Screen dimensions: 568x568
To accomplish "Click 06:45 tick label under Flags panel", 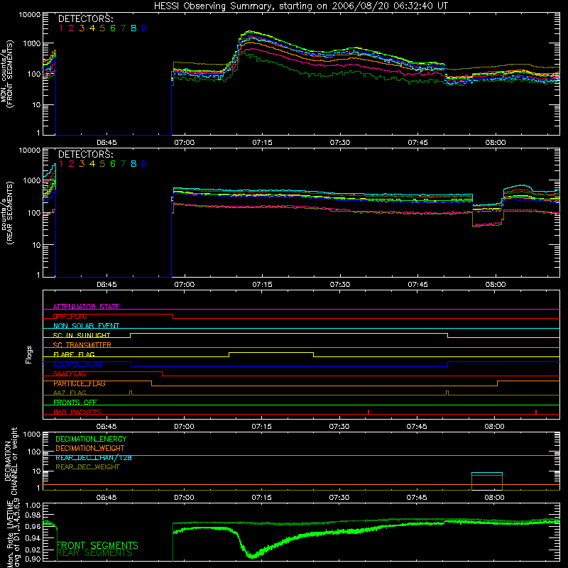I will [106, 427].
